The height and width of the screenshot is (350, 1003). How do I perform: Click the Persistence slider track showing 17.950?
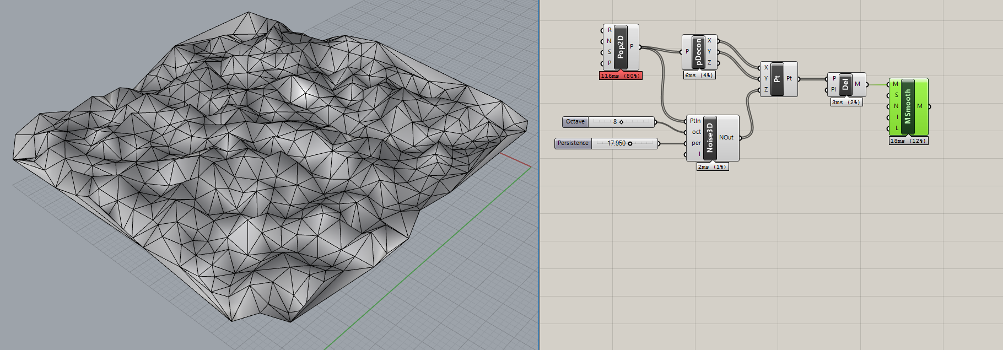coord(624,143)
